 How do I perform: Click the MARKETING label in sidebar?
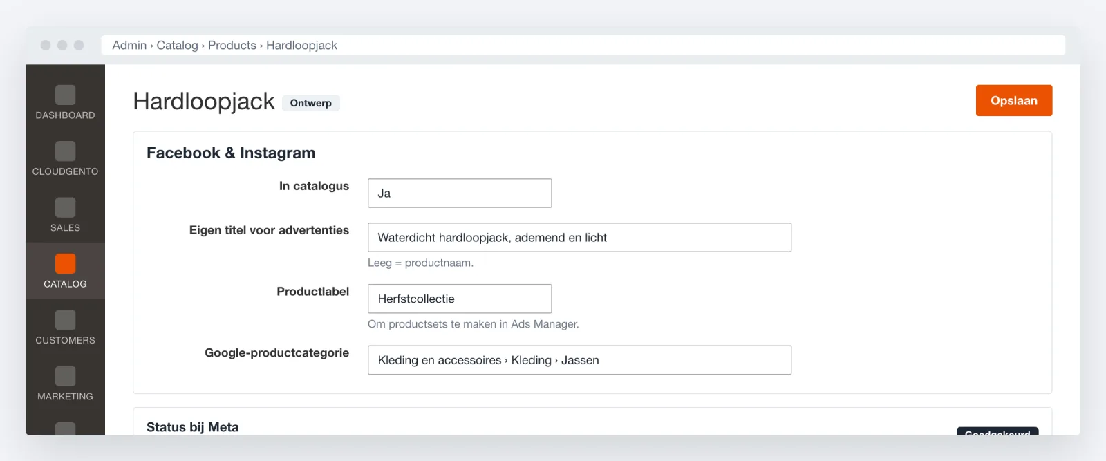[x=65, y=397]
